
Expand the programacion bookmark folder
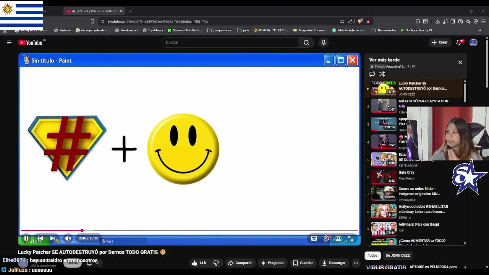tap(220, 30)
